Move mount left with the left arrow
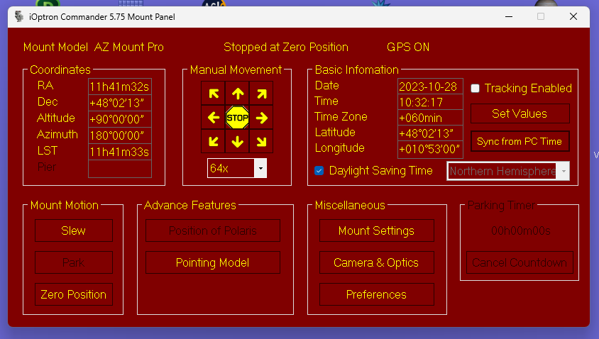 (x=214, y=118)
